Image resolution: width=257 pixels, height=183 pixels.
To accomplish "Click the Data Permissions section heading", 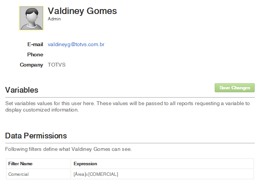I will tap(36, 136).
